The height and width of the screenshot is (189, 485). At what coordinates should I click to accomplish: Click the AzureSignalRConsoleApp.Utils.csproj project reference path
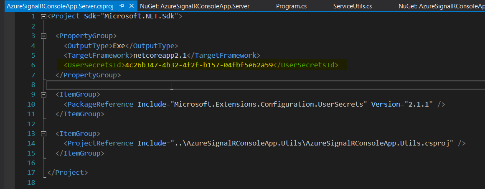[x=312, y=143]
